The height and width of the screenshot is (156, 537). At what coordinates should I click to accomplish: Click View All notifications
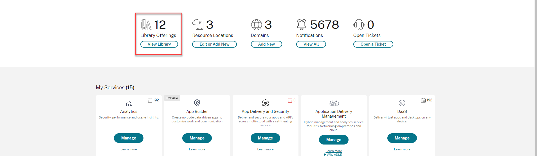pos(311,44)
